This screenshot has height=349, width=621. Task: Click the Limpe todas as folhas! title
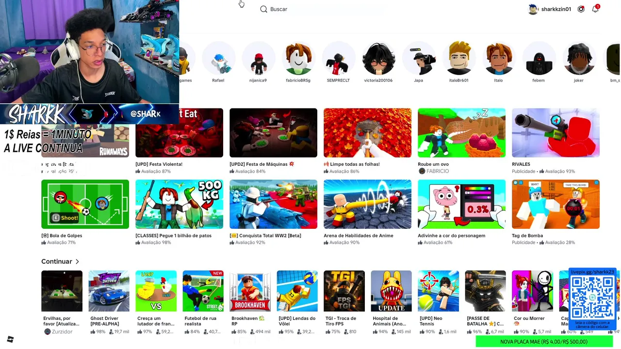(352, 164)
